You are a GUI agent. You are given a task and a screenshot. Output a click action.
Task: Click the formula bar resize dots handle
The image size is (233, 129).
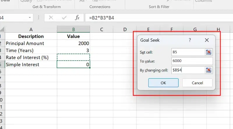tap(38, 18)
